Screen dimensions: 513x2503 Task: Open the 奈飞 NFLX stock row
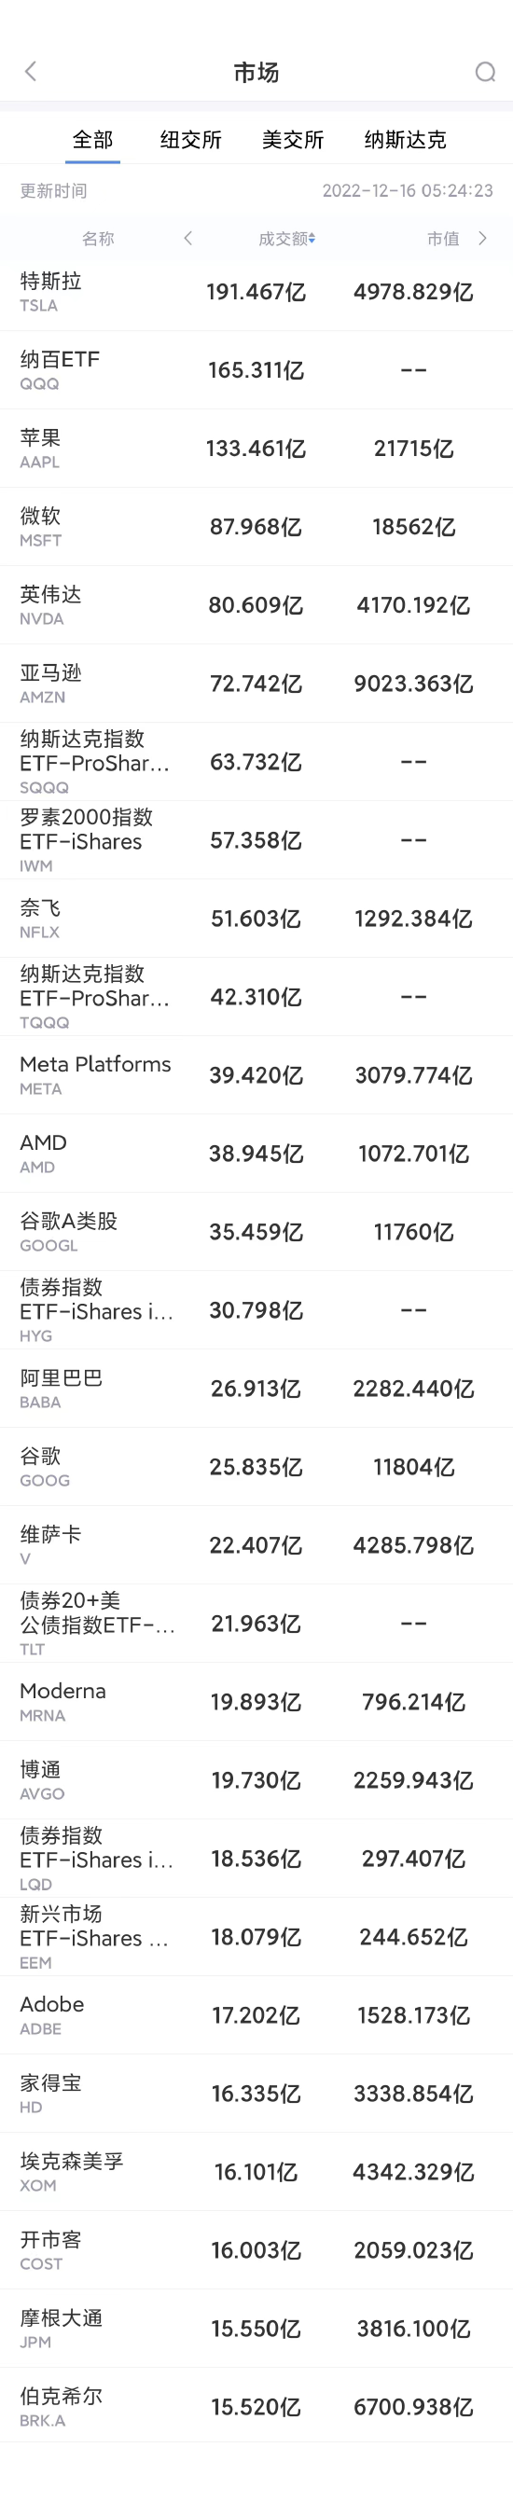coord(256,920)
